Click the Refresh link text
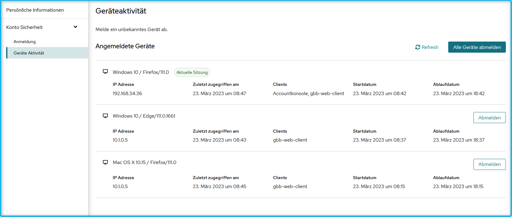The width and height of the screenshot is (512, 217). coord(430,47)
